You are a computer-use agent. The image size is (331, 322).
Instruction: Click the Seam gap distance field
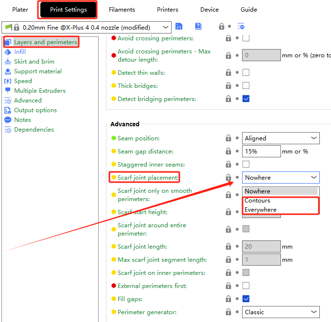[261, 152]
